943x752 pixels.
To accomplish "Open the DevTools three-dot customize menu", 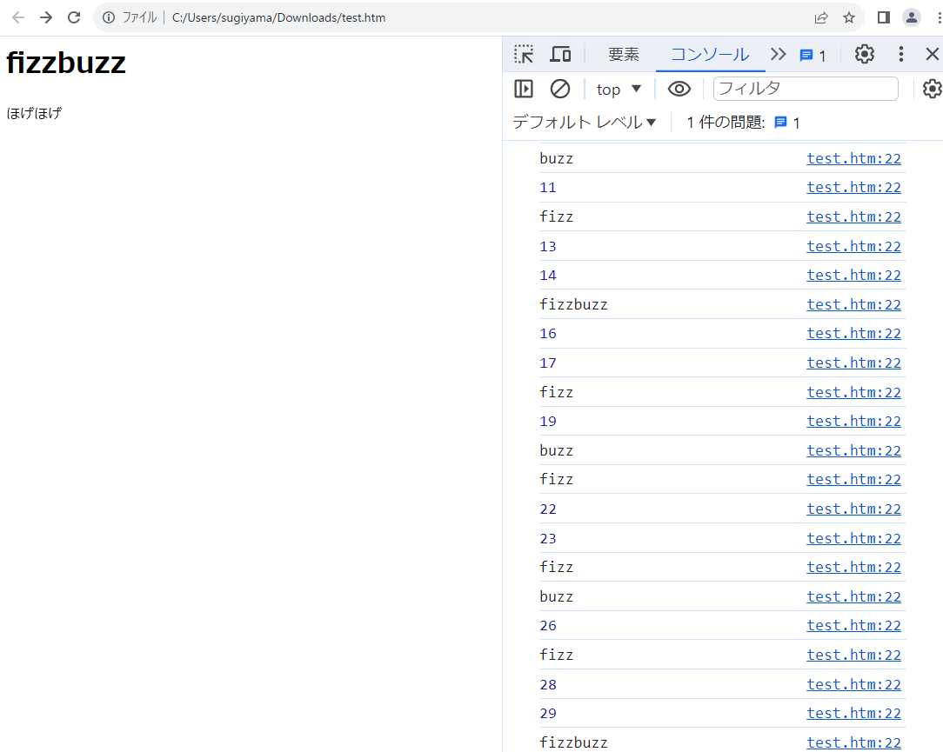I will click(901, 54).
